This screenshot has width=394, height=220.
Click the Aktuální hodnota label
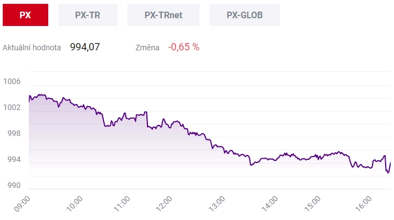click(32, 48)
